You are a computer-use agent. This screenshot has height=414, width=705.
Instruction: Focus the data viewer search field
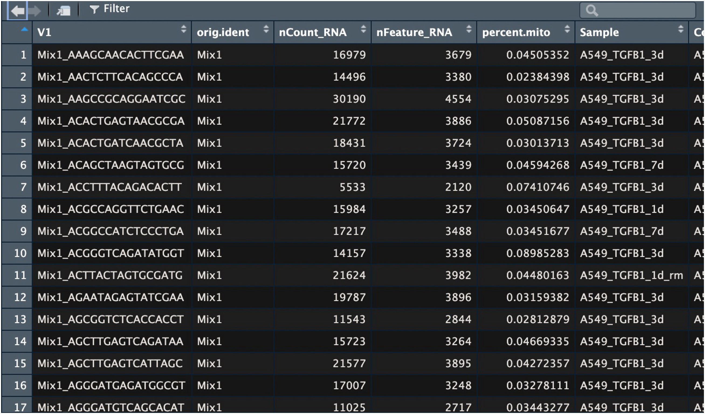tap(644, 11)
